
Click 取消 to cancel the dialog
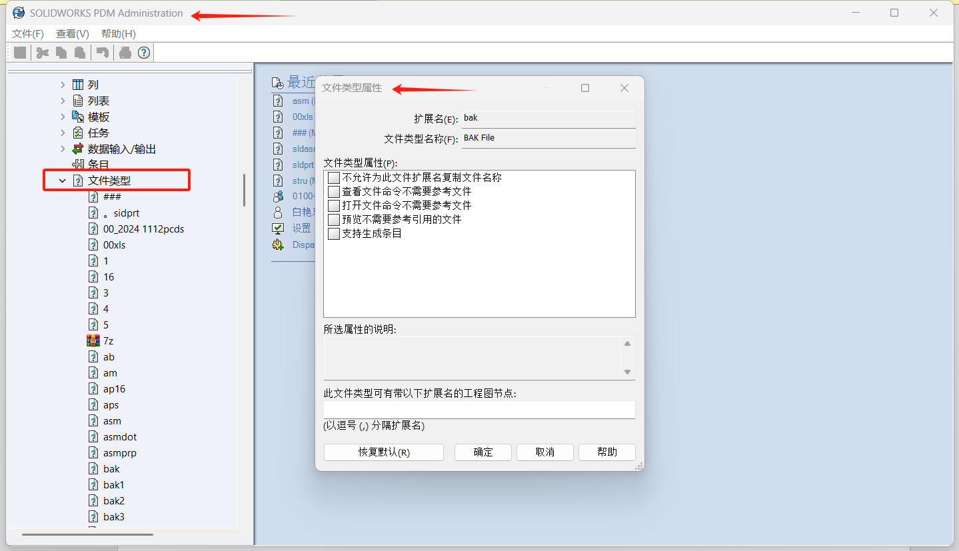(x=545, y=452)
